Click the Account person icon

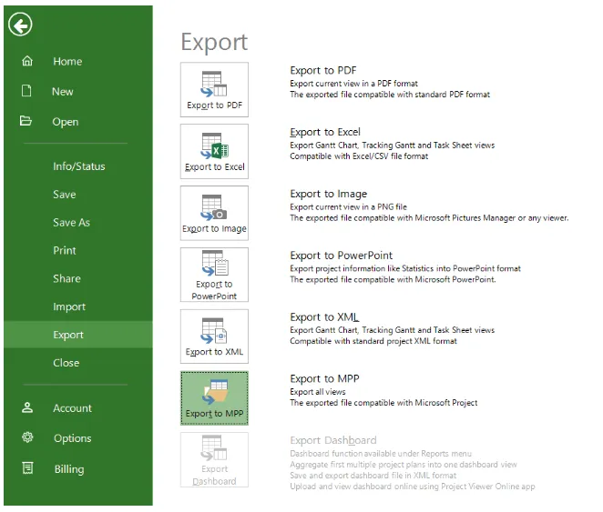pos(27,407)
